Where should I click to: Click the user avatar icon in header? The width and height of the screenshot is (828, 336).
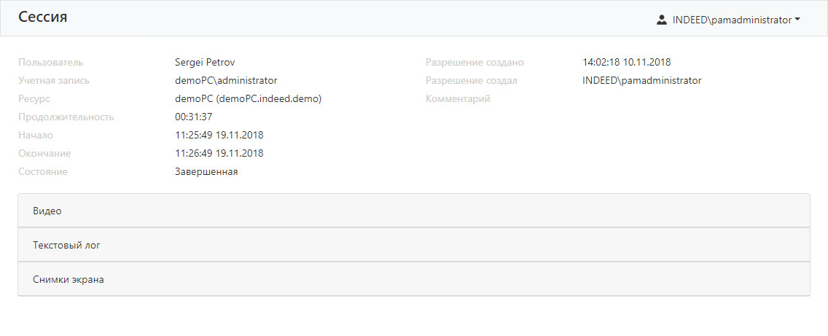click(x=662, y=20)
